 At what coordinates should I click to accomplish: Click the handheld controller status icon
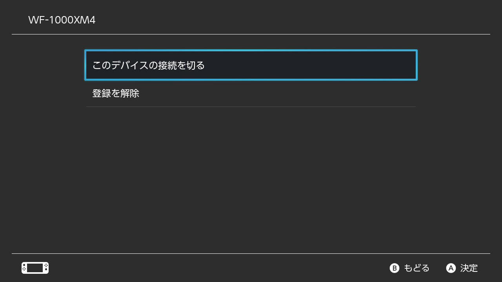(35, 268)
